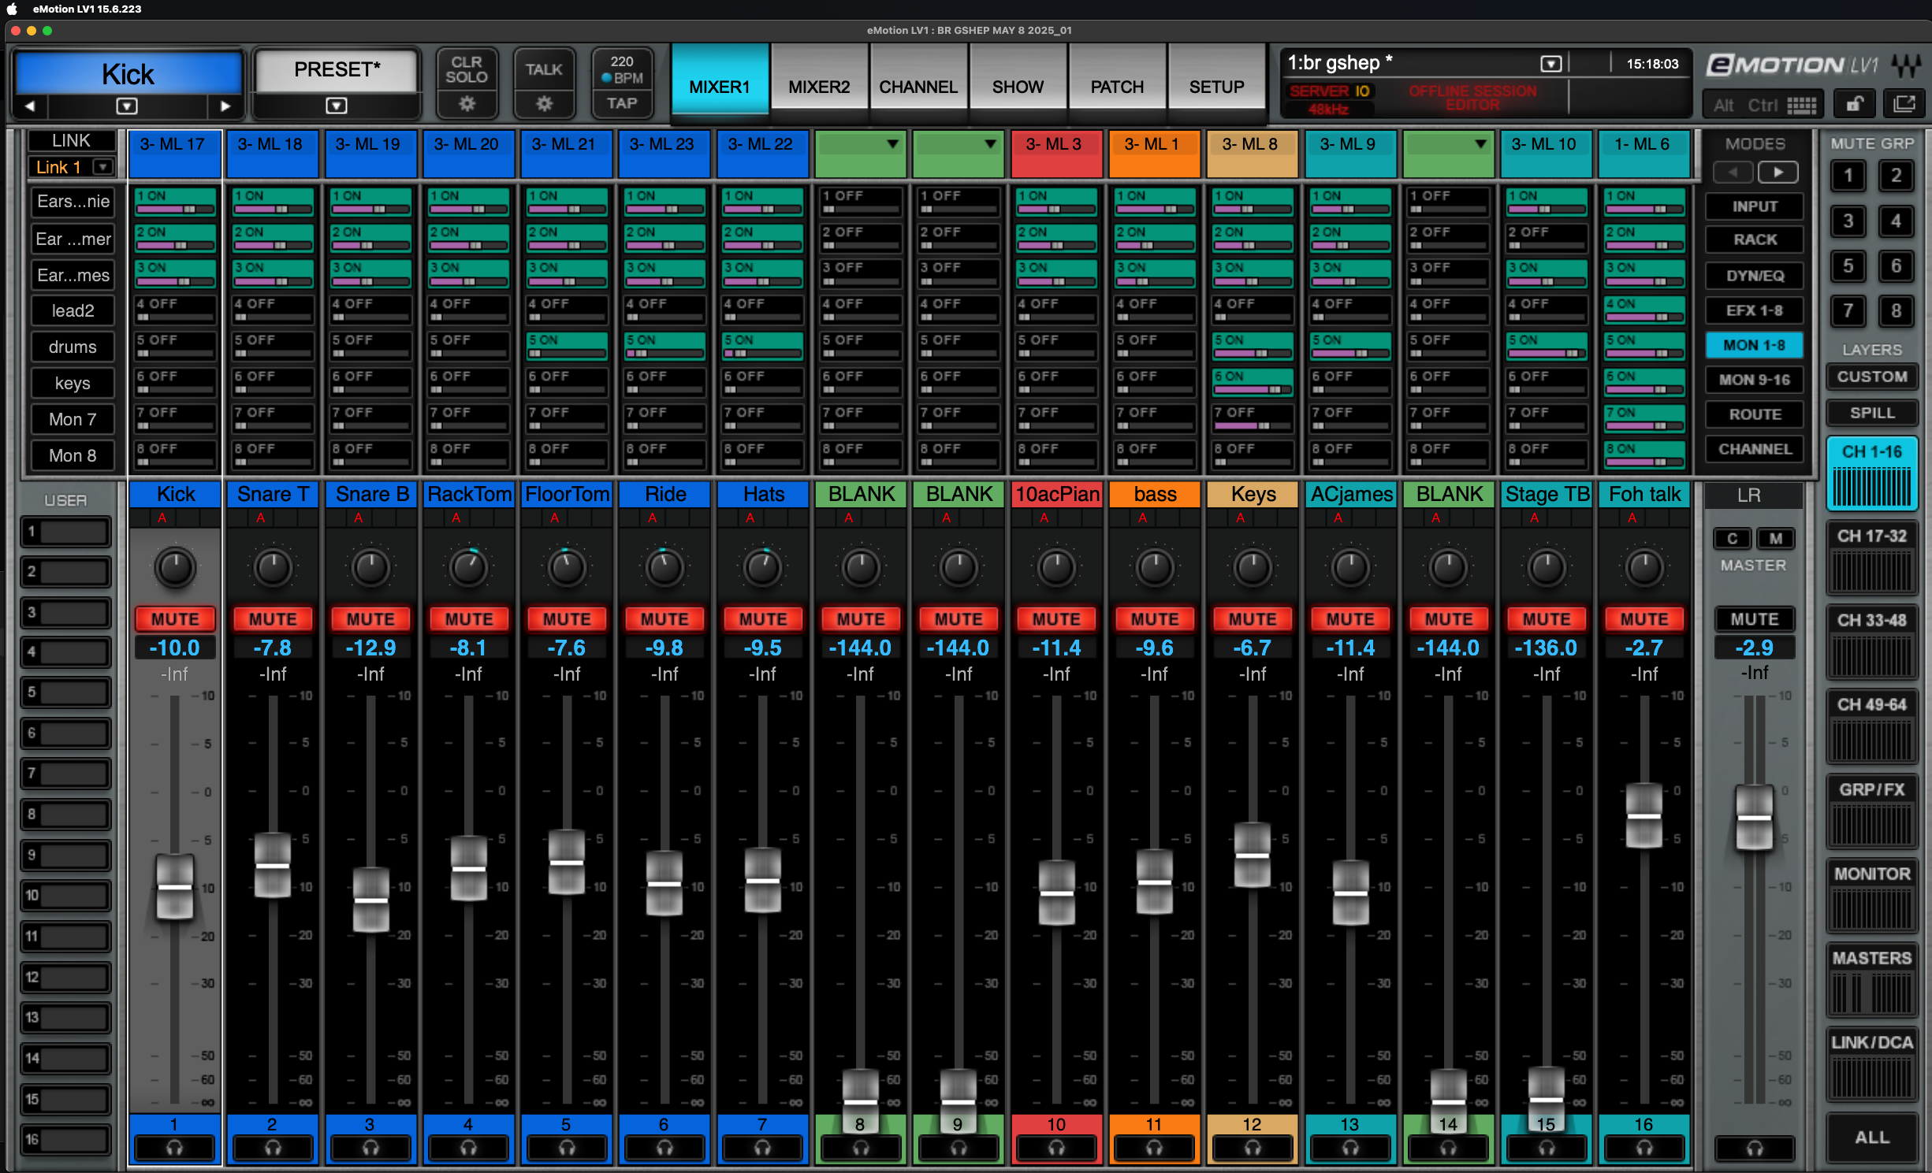Mute the Kick channel
1932x1173 pixels.
pos(175,619)
